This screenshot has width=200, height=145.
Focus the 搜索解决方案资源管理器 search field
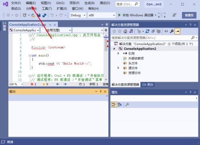point(151,38)
